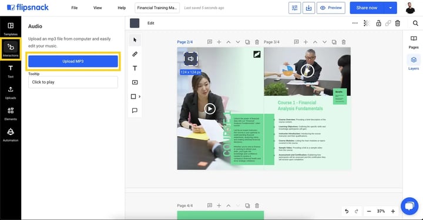Open the more options ellipsis menu
Viewport: 423px width, 220px height.
(355, 23)
